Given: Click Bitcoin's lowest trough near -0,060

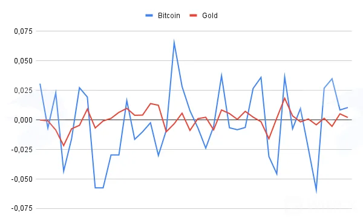Looking at the screenshot, I should point(316,191).
